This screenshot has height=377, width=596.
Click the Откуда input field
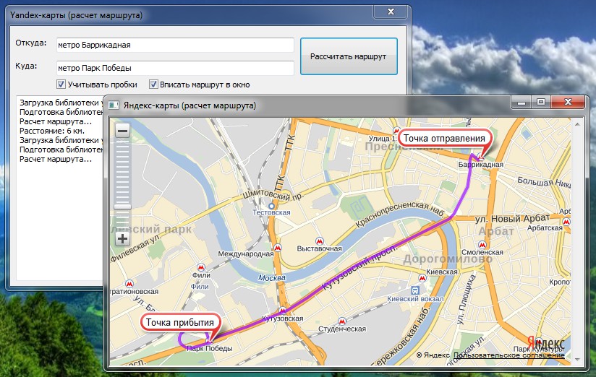click(175, 45)
